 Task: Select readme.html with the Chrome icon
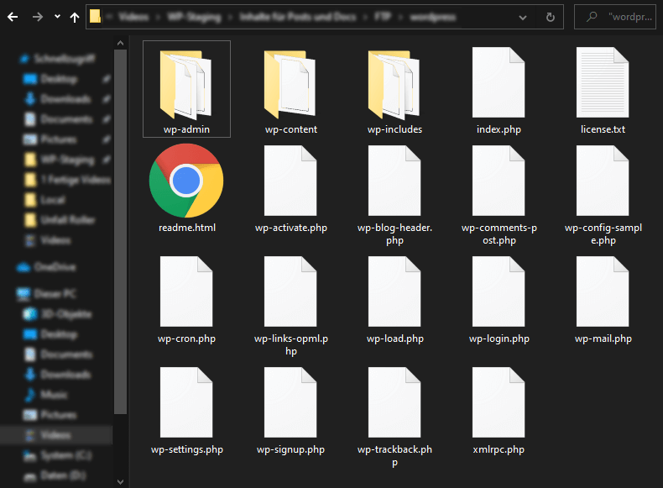(186, 188)
